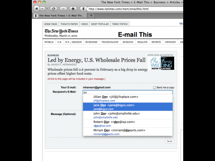Choose Robert Doe from the suggestions
This screenshot has height=161, width=215.
pos(128,123)
